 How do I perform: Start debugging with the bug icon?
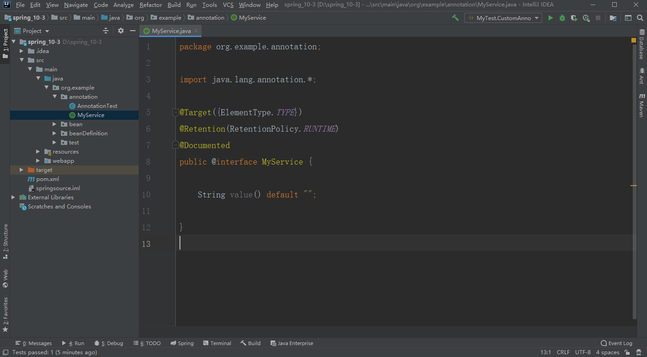click(562, 18)
